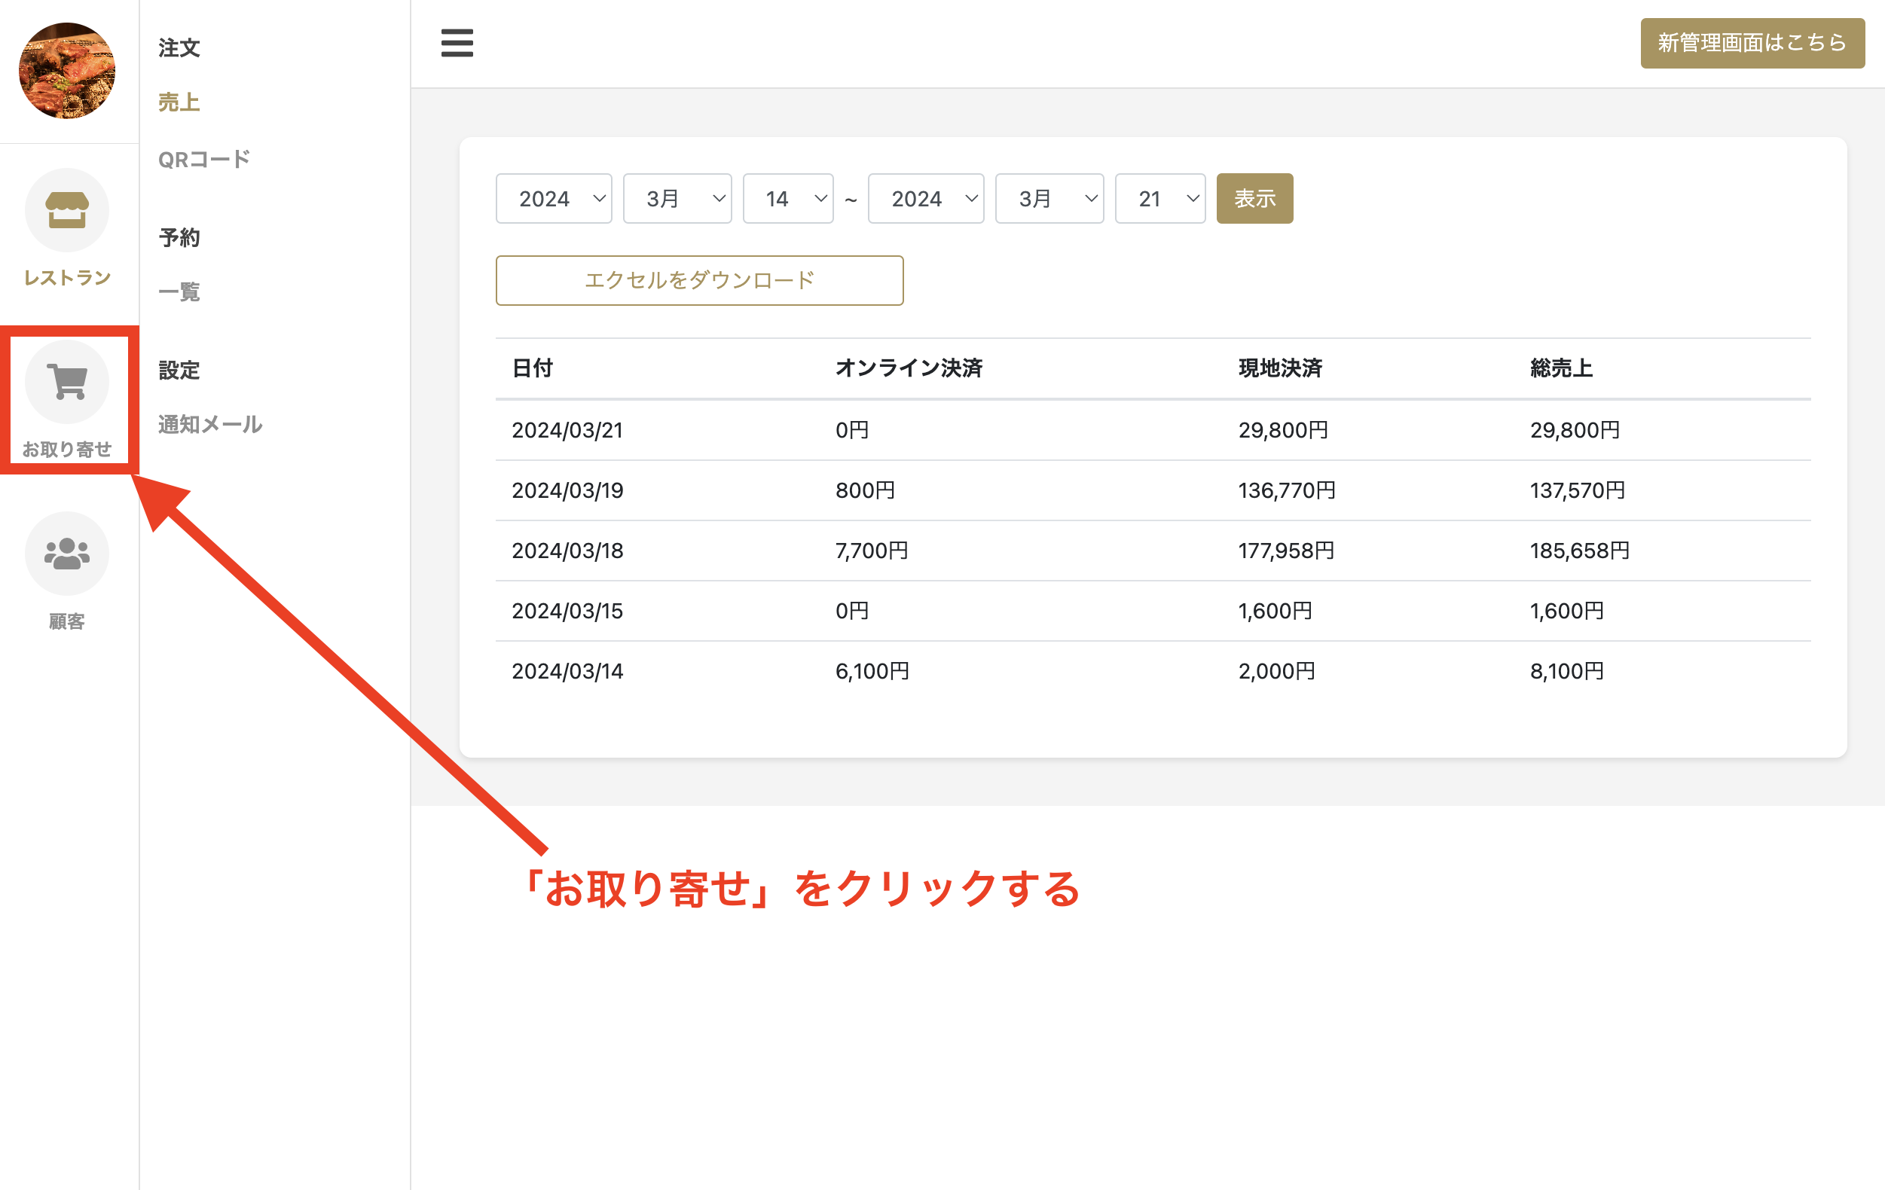Click the 現地決済 column header
Screen dimensions: 1885x1190
[x=1280, y=368]
